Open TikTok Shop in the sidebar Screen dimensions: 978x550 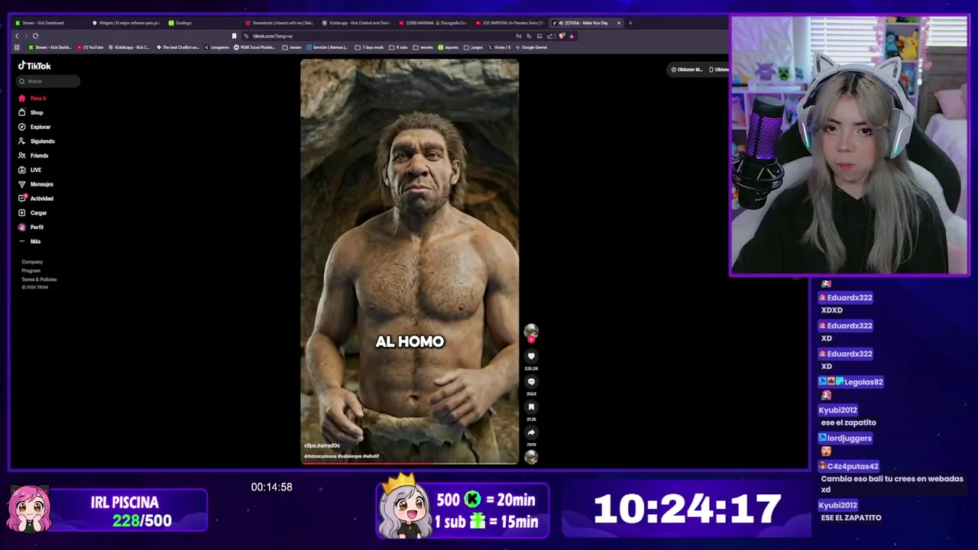(x=31, y=112)
